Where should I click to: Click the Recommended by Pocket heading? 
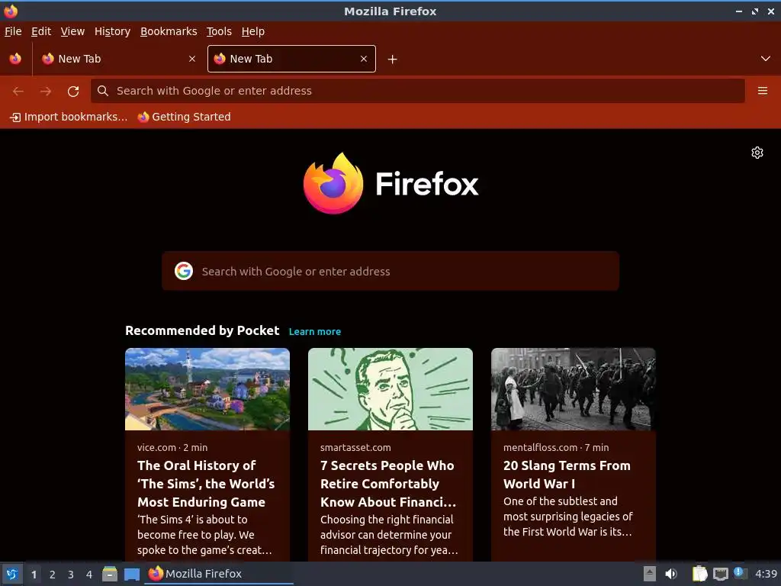(202, 331)
